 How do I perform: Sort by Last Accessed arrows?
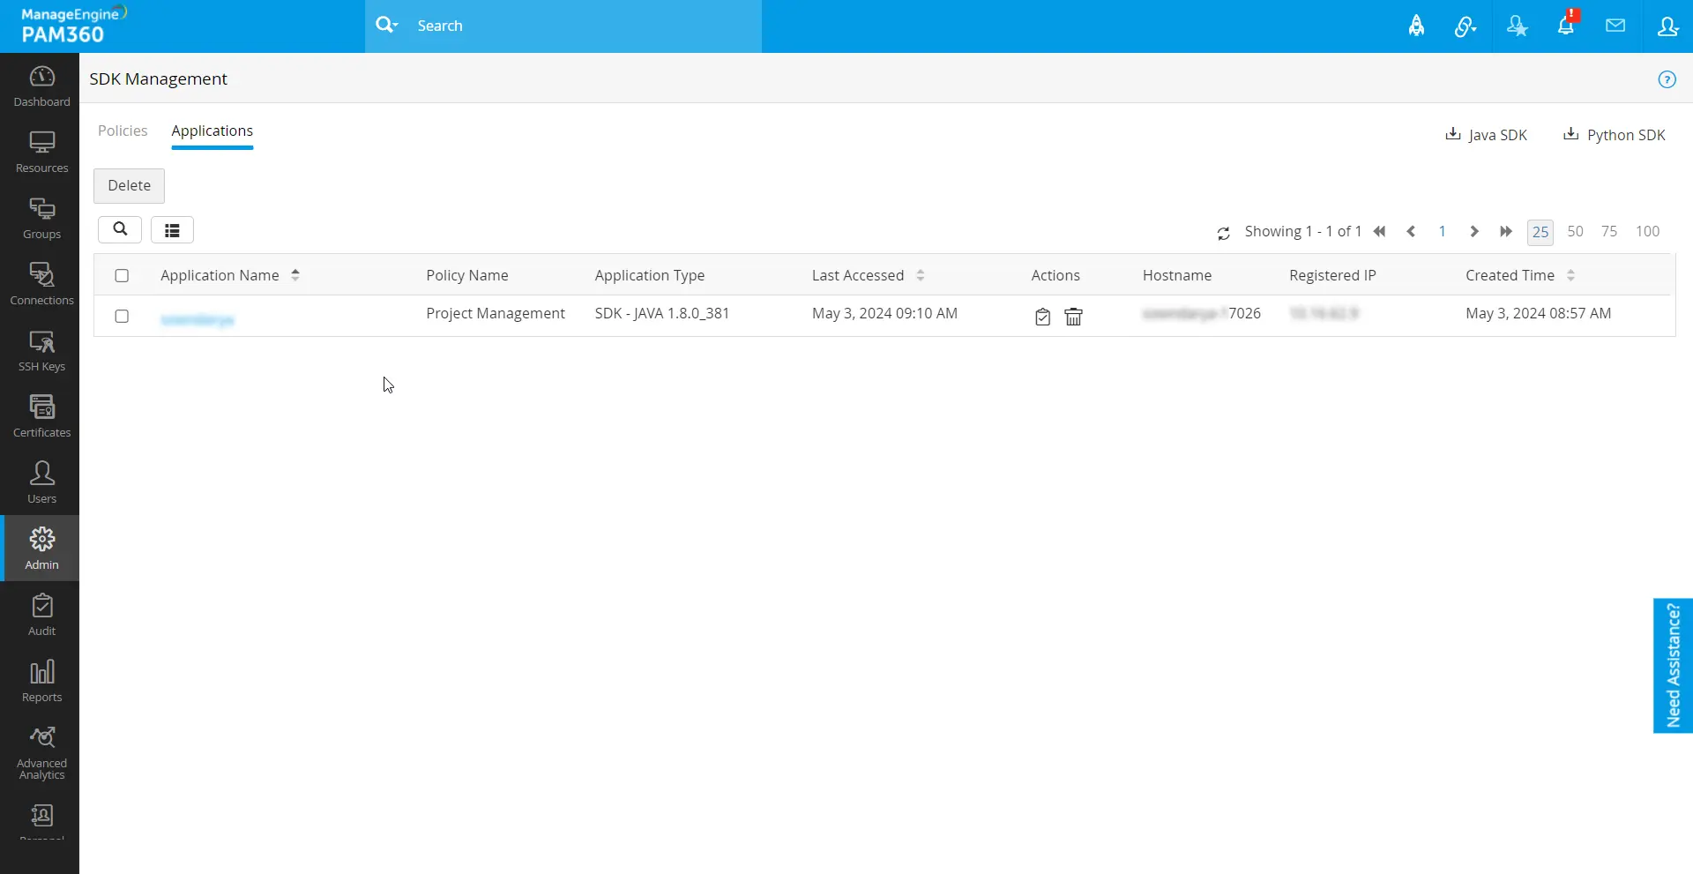[x=920, y=275]
